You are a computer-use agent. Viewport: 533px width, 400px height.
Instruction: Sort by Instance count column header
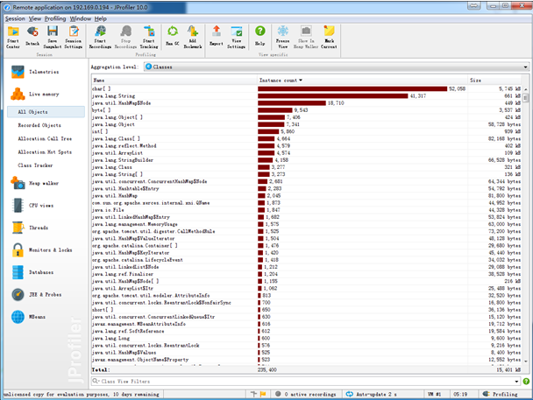(x=362, y=81)
